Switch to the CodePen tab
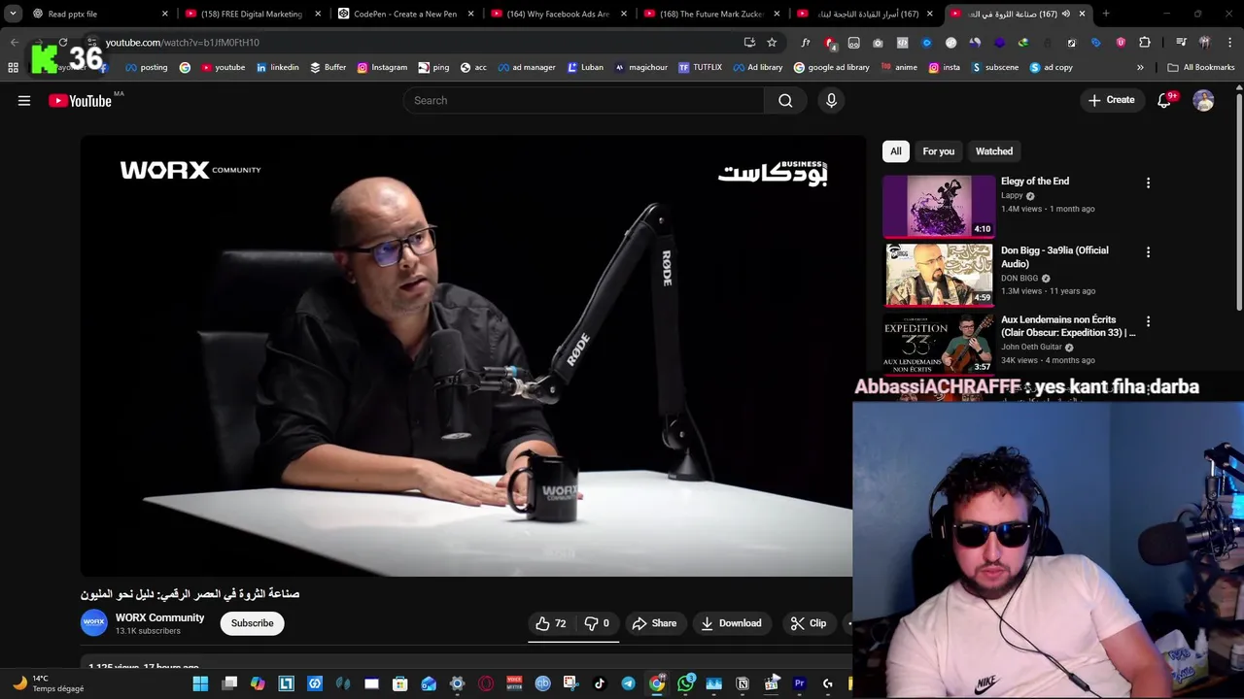1244x699 pixels. pos(404,14)
